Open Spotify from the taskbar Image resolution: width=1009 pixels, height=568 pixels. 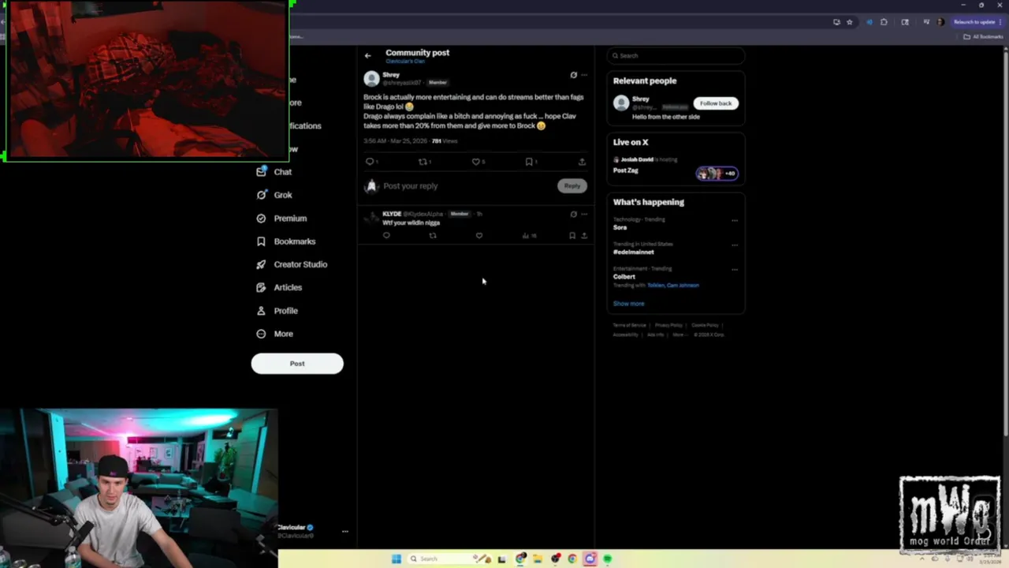click(607, 559)
